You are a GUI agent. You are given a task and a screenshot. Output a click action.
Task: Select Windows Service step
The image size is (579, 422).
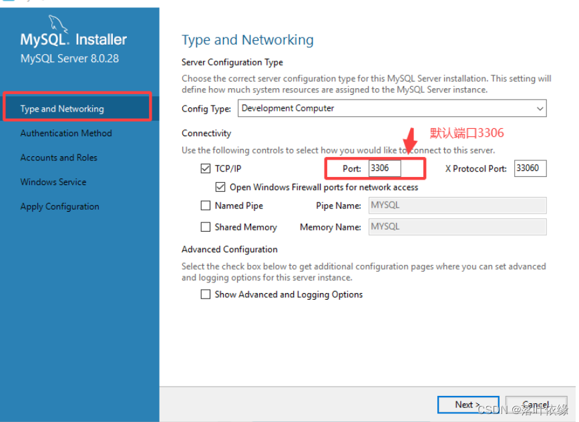point(53,182)
